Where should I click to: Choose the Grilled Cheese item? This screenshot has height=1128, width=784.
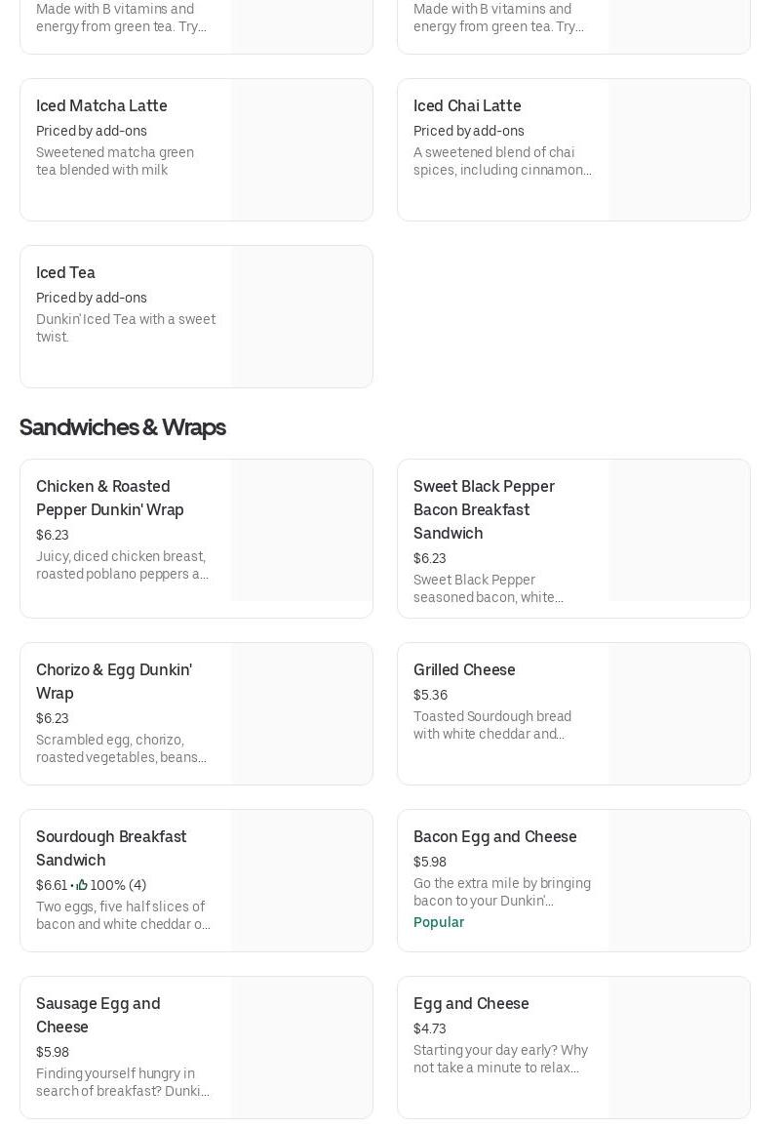click(464, 669)
